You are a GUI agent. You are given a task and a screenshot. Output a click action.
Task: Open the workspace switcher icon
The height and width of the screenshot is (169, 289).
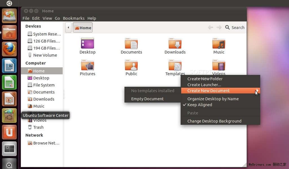click(x=9, y=149)
